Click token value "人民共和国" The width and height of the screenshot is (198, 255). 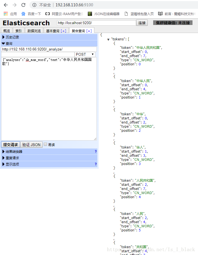point(145,181)
